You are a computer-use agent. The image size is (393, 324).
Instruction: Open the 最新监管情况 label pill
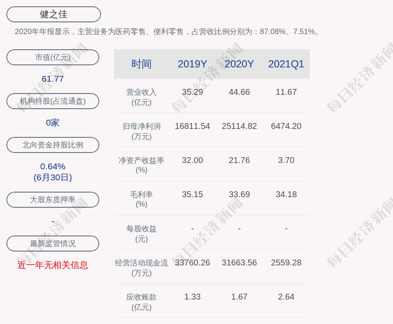pos(53,244)
